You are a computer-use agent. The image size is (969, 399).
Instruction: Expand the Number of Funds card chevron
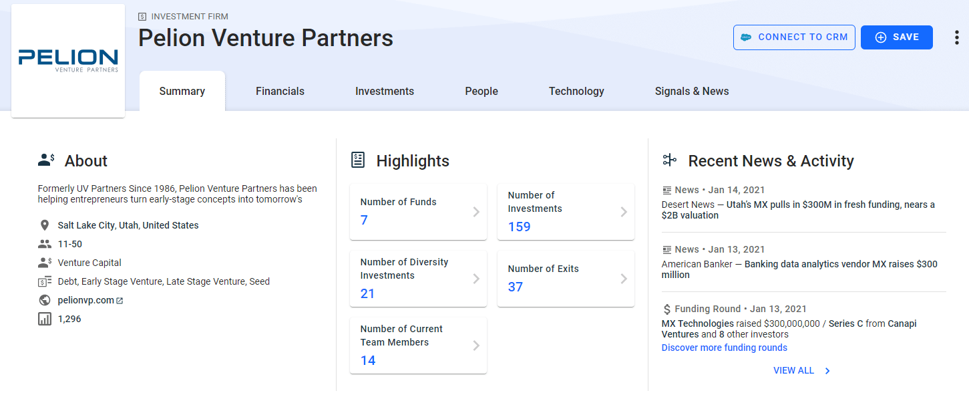point(476,212)
